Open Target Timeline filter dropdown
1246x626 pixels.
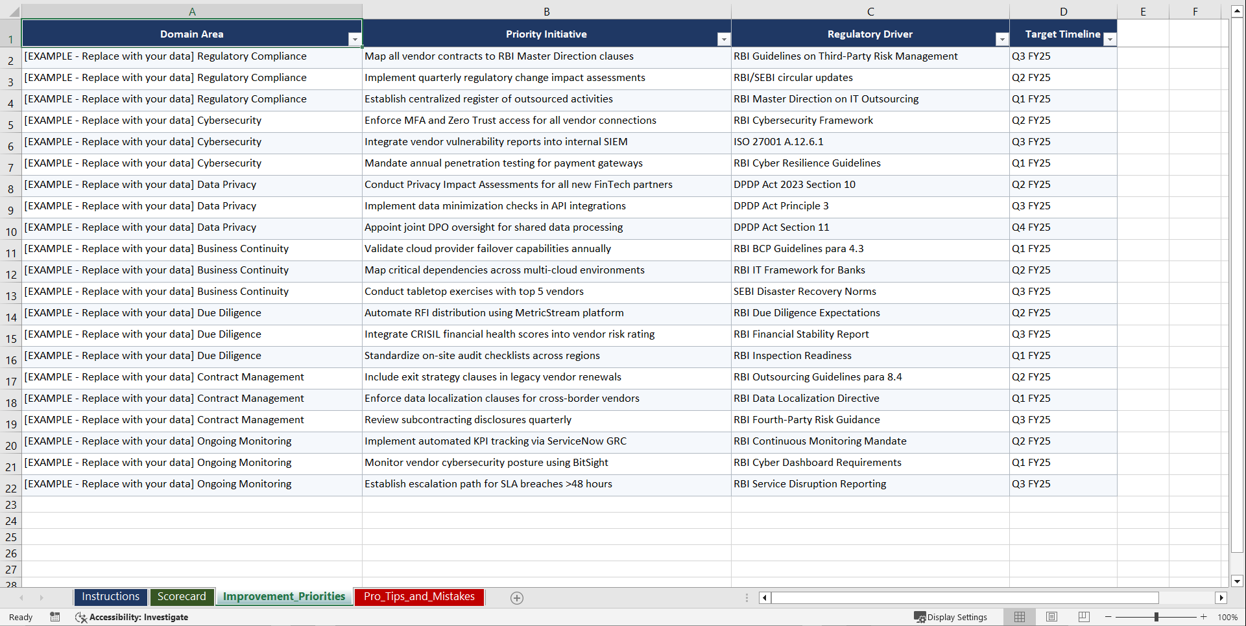[x=1110, y=39]
